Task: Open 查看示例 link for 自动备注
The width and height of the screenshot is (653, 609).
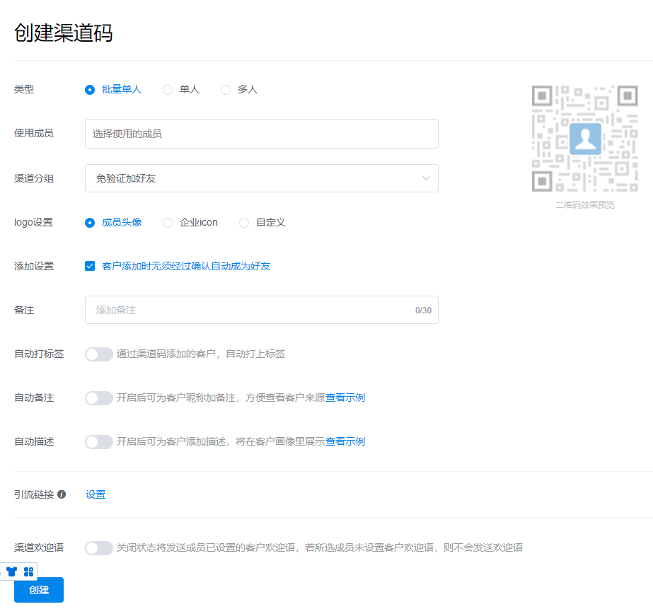Action: [x=345, y=398]
